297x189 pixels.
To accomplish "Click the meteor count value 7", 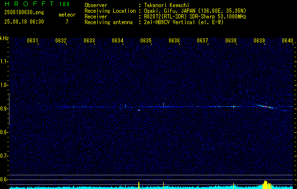I will [67, 22].
